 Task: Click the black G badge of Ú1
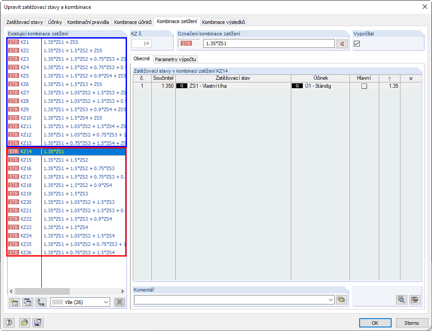tap(297, 86)
